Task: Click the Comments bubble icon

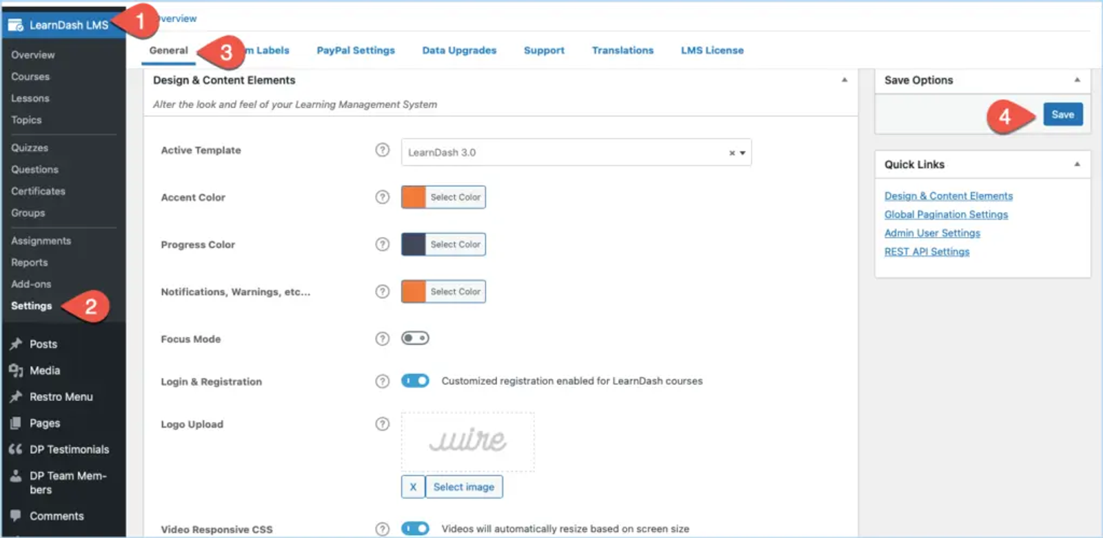Action: click(16, 515)
